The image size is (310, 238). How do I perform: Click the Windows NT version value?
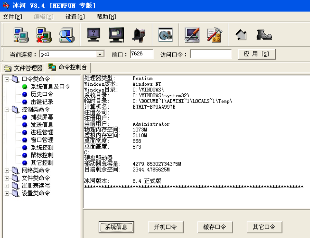coord(147,84)
